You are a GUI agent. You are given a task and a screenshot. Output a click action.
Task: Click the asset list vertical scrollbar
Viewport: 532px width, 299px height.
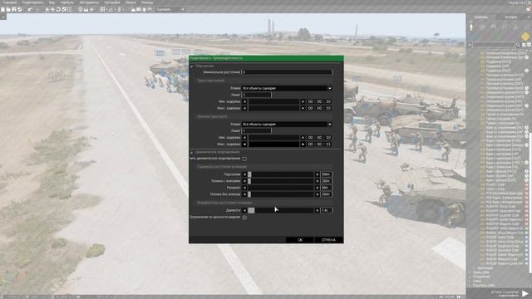pos(530,203)
